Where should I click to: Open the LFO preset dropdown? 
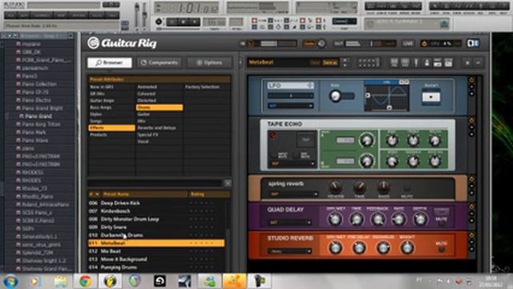pyautogui.click(x=290, y=105)
